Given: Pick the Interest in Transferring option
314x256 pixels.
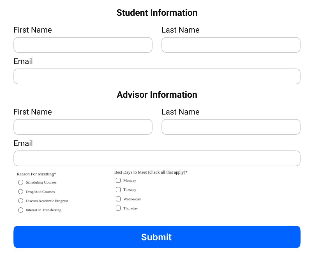Looking at the screenshot, I should (21, 210).
